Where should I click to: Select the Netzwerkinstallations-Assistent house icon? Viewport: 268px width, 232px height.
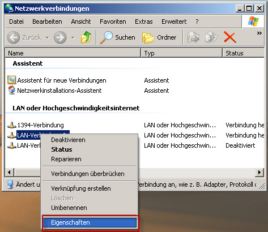click(11, 90)
